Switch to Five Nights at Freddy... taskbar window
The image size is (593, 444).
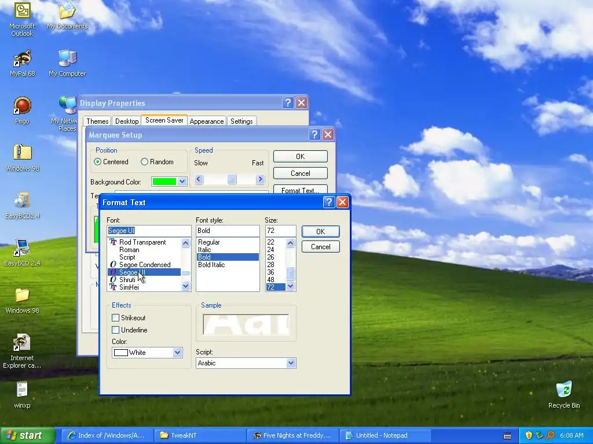coord(292,435)
